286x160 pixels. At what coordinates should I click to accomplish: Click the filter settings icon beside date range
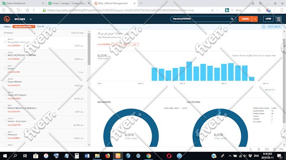pyautogui.click(x=264, y=27)
